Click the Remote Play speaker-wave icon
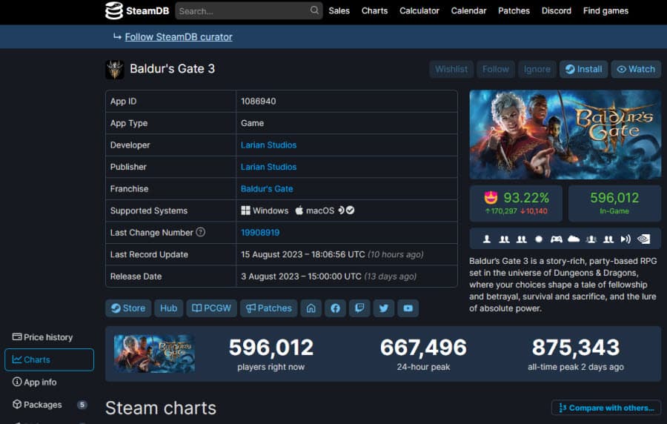 click(625, 239)
